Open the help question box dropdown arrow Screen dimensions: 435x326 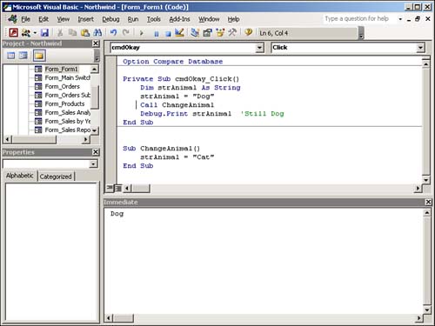(400, 19)
